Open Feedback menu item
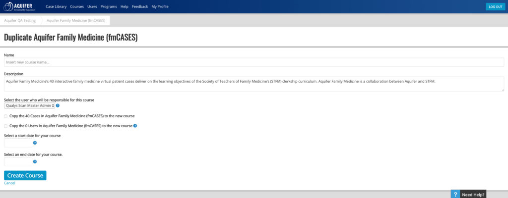This screenshot has width=508, height=198. point(140,6)
